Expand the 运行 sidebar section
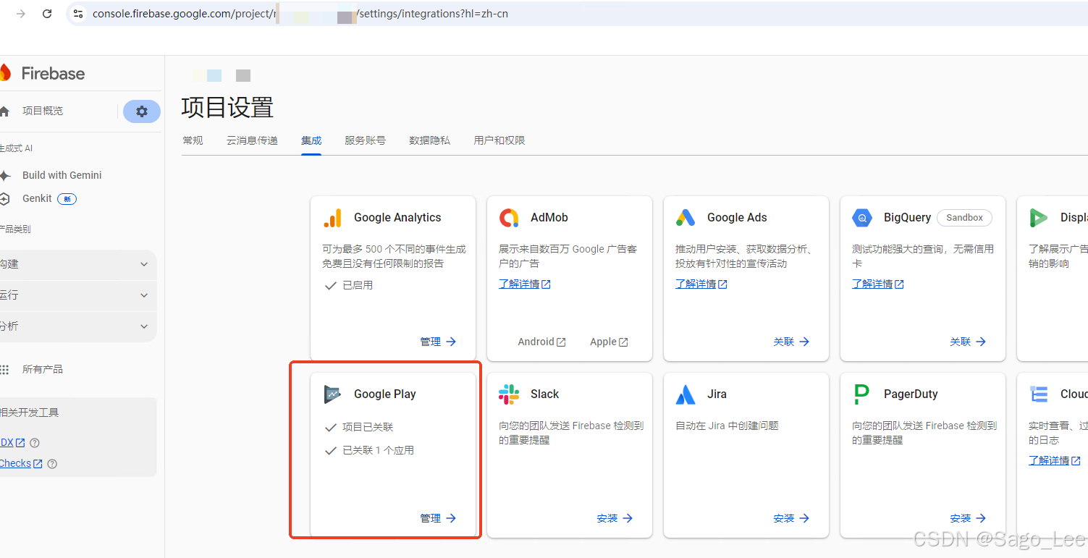Screen dimensions: 1088x558 [x=78, y=296]
